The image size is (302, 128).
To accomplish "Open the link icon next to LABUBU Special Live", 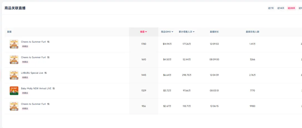I will tap(46, 73).
